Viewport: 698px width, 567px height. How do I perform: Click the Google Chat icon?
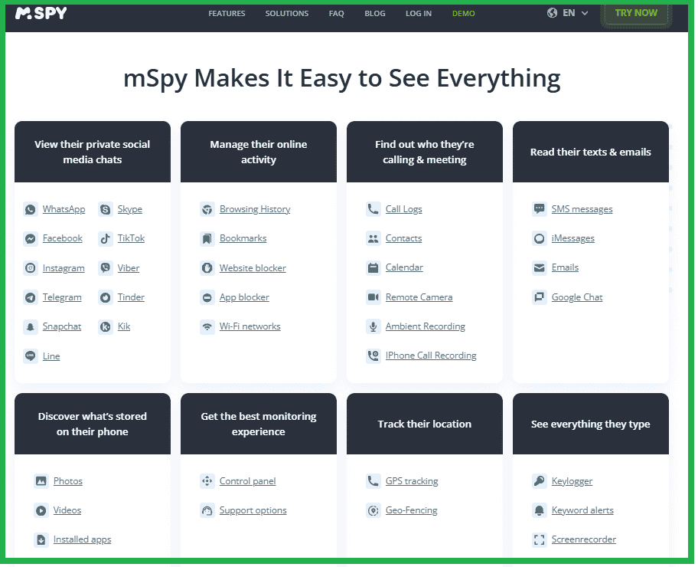[x=539, y=297]
